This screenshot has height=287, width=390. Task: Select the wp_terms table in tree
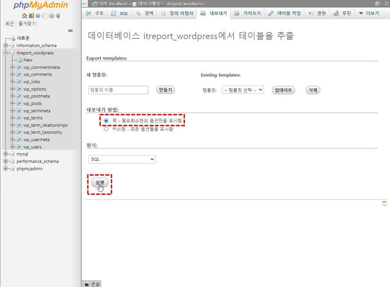pyautogui.click(x=33, y=118)
